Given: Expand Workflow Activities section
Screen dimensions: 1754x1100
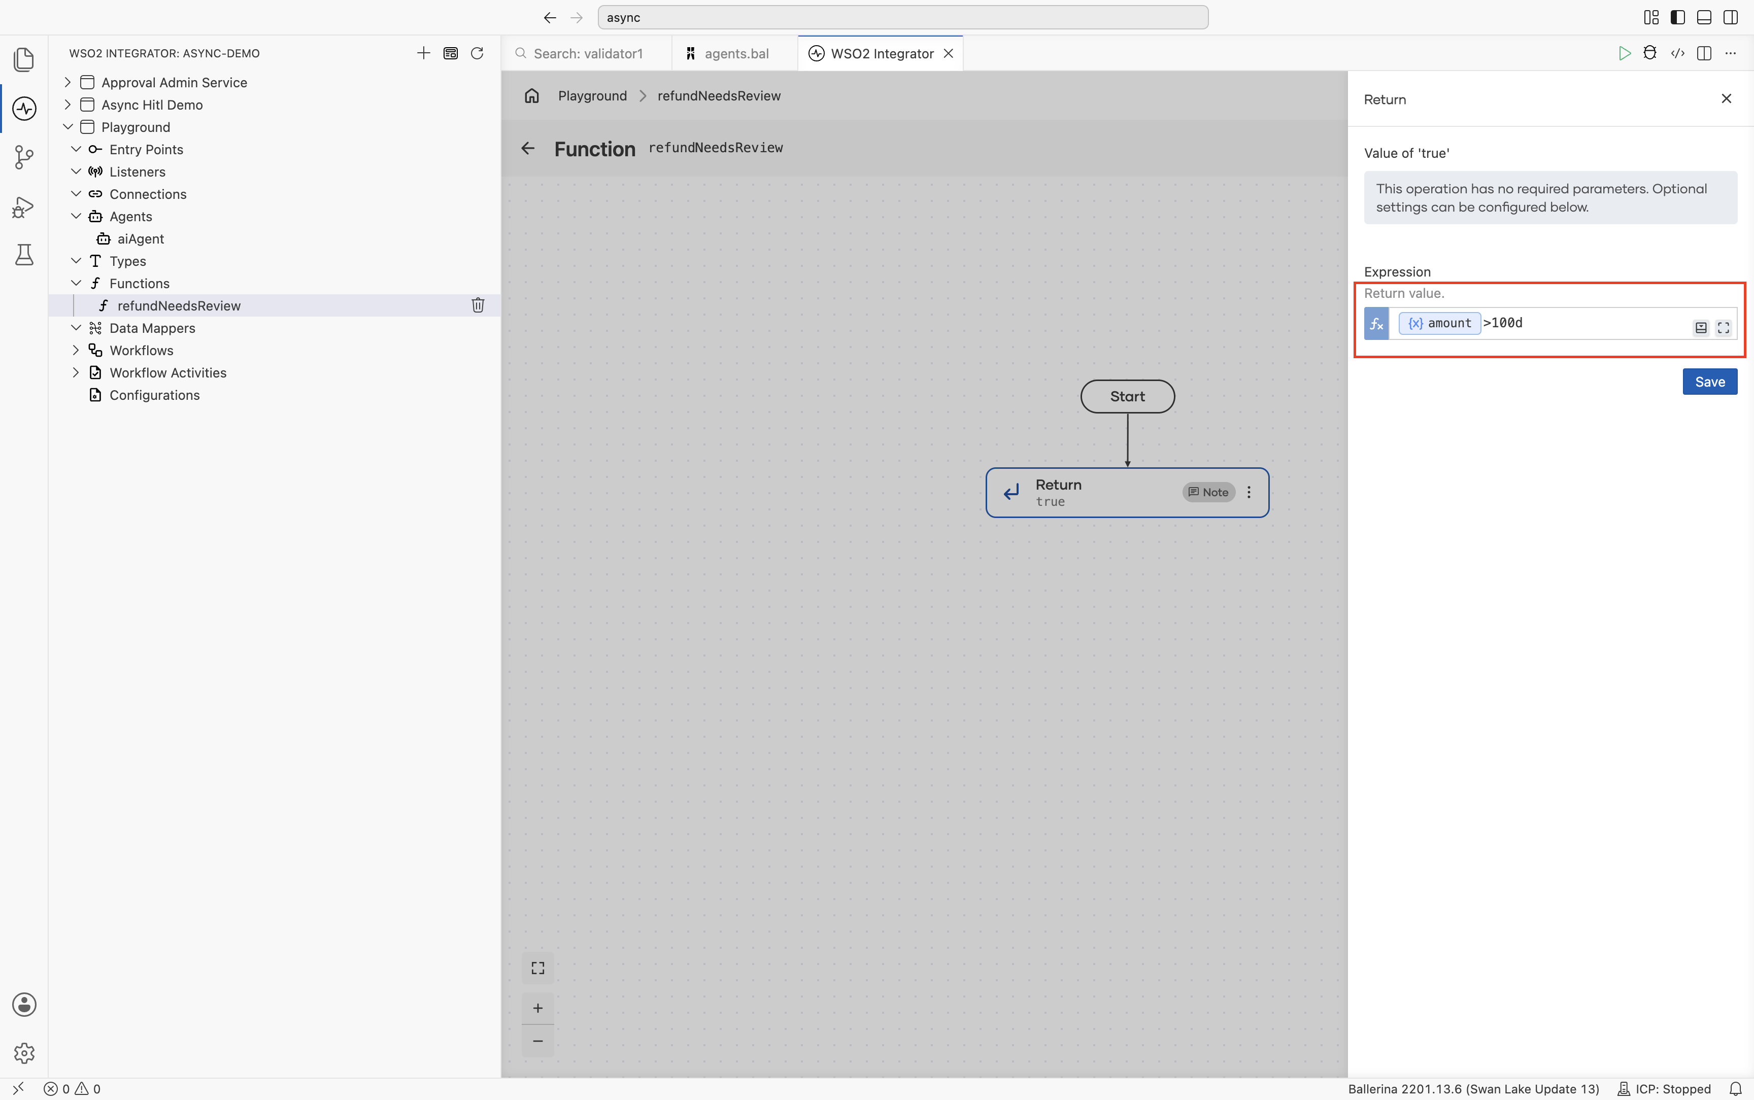Looking at the screenshot, I should (x=76, y=372).
